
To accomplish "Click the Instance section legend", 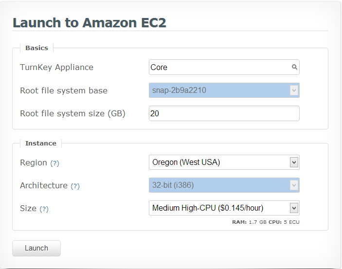I will pos(41,143).
